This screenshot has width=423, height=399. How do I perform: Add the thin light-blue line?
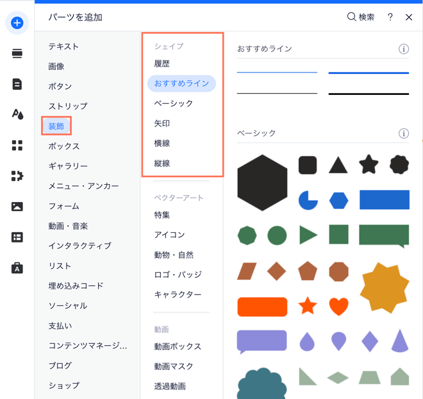(277, 72)
